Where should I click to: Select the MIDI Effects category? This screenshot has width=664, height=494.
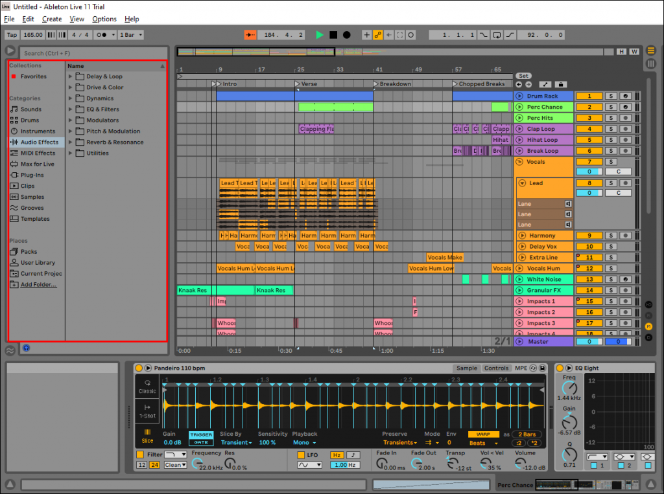[x=38, y=153]
